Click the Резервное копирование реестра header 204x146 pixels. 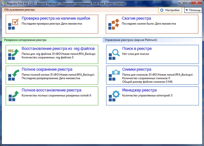click(25, 40)
